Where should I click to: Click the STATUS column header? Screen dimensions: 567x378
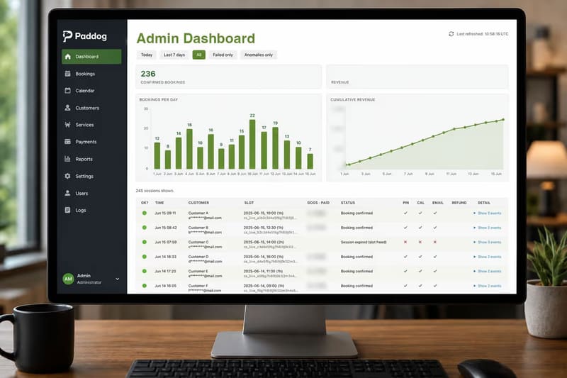(348, 203)
